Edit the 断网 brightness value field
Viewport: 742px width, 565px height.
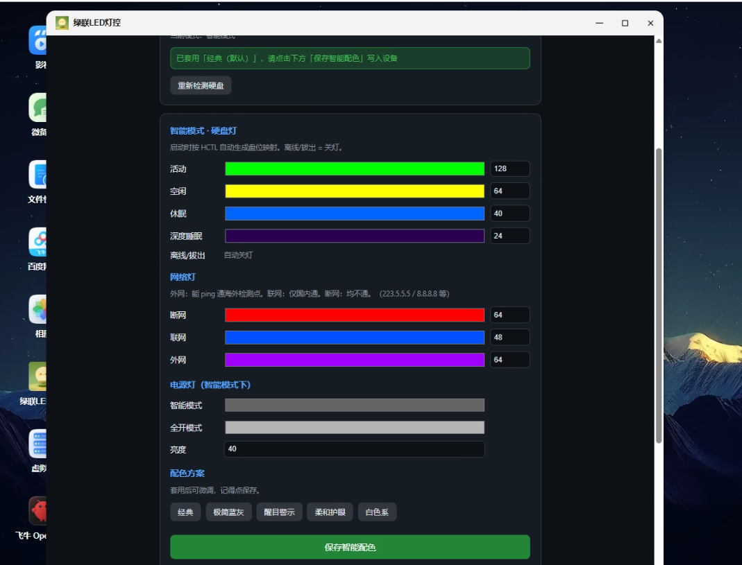point(510,315)
